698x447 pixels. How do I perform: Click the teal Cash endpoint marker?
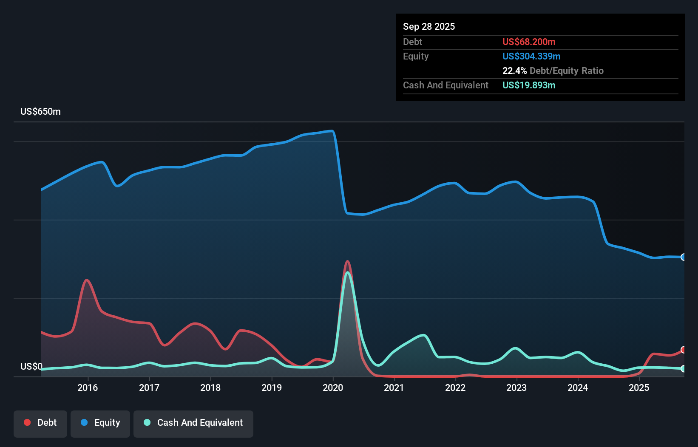(684, 369)
